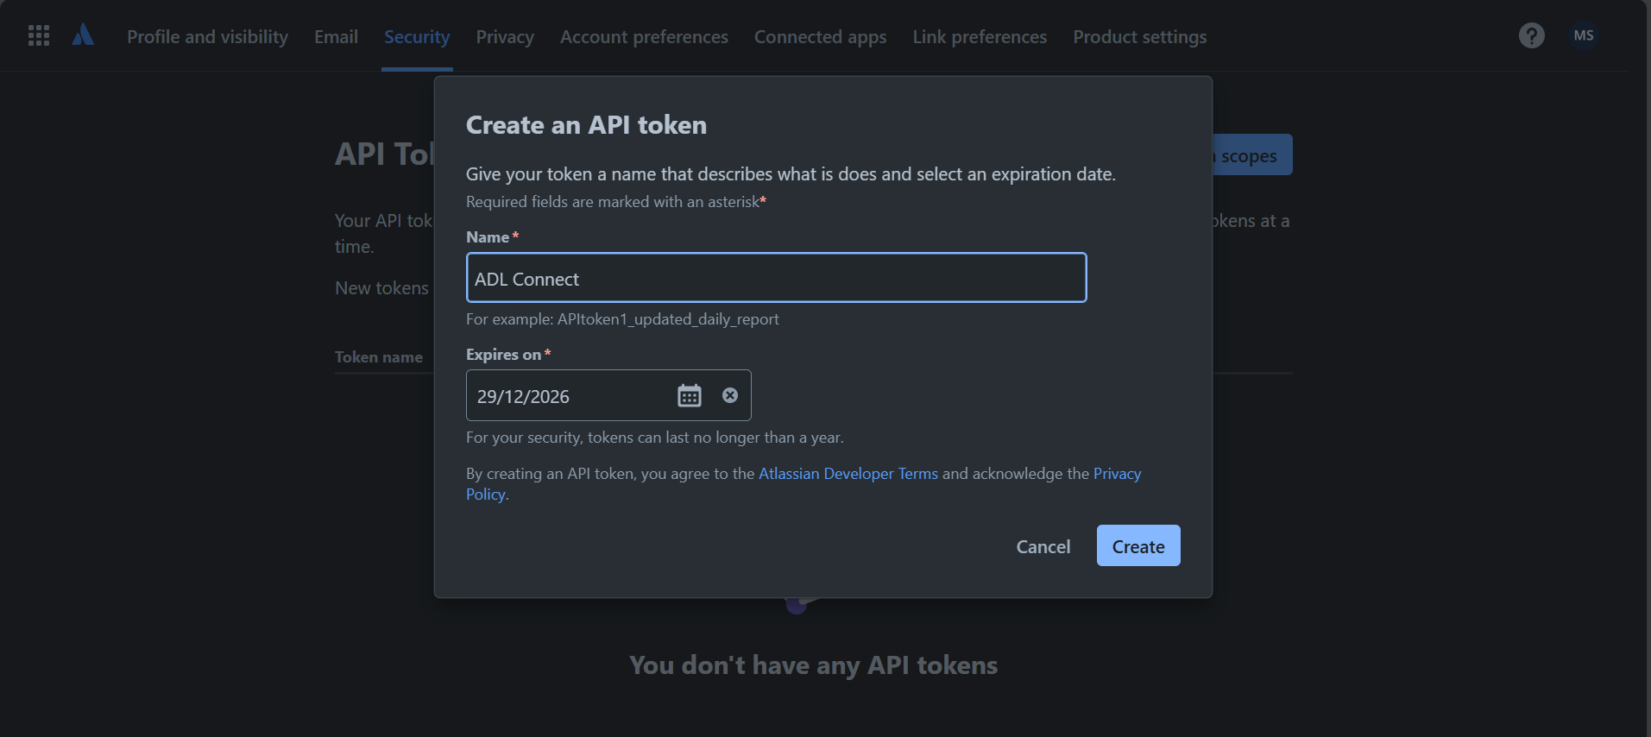This screenshot has width=1651, height=737.
Task: Open the Connected apps tab
Action: pos(820,37)
